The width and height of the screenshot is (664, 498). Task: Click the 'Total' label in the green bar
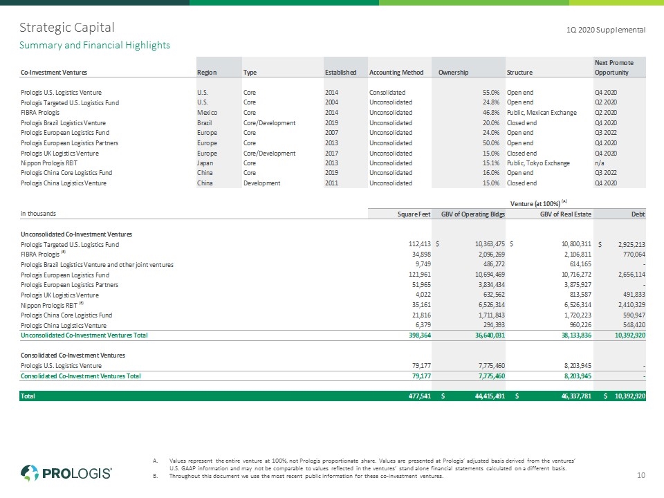click(28, 396)
